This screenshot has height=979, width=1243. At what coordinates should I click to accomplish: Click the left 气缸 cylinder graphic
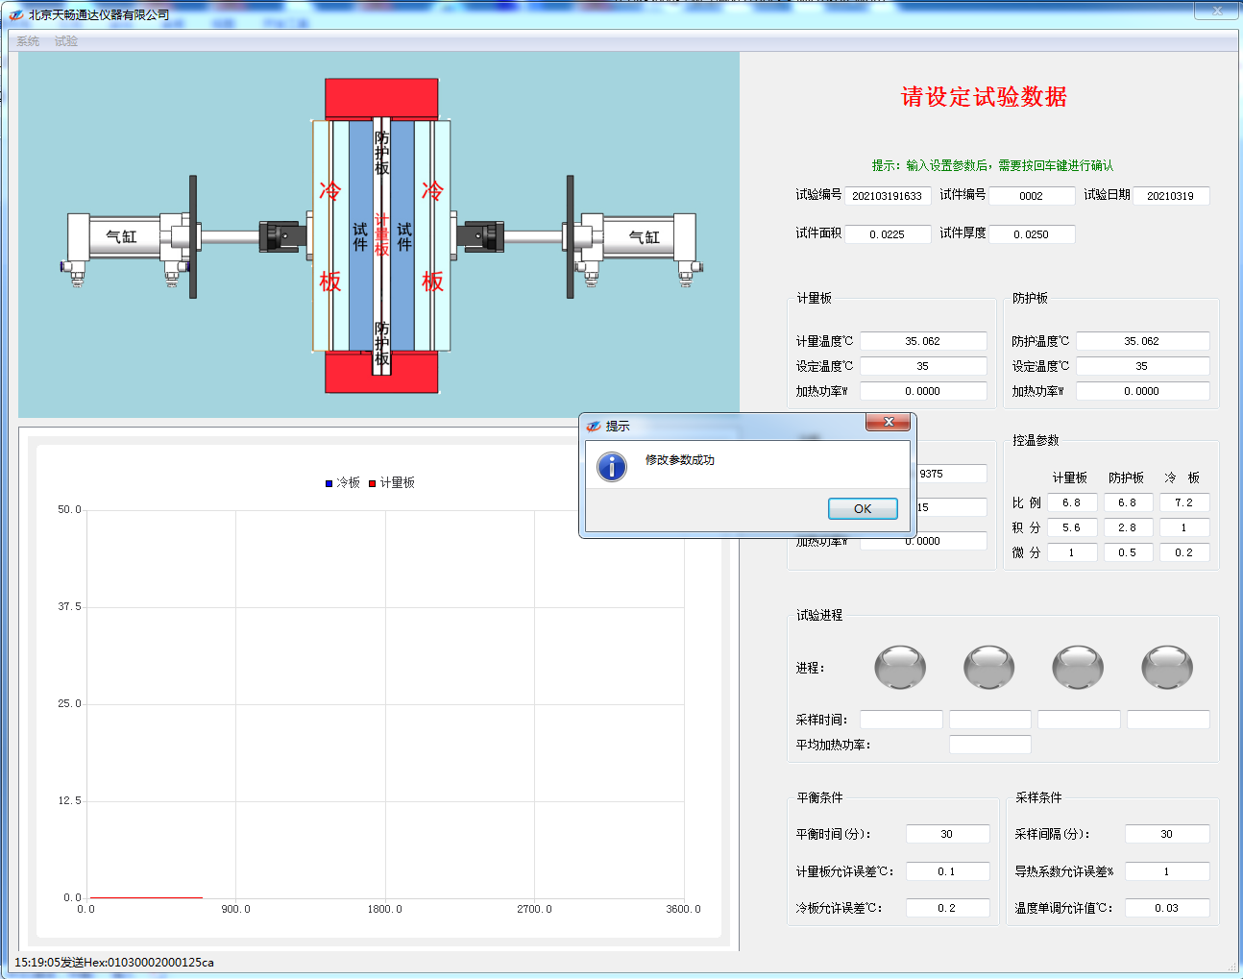coord(122,236)
